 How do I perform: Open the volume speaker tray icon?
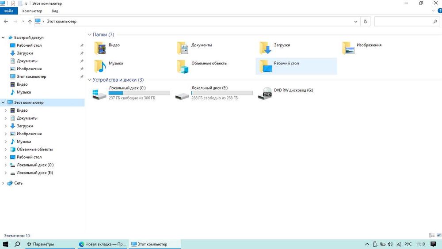point(390,244)
